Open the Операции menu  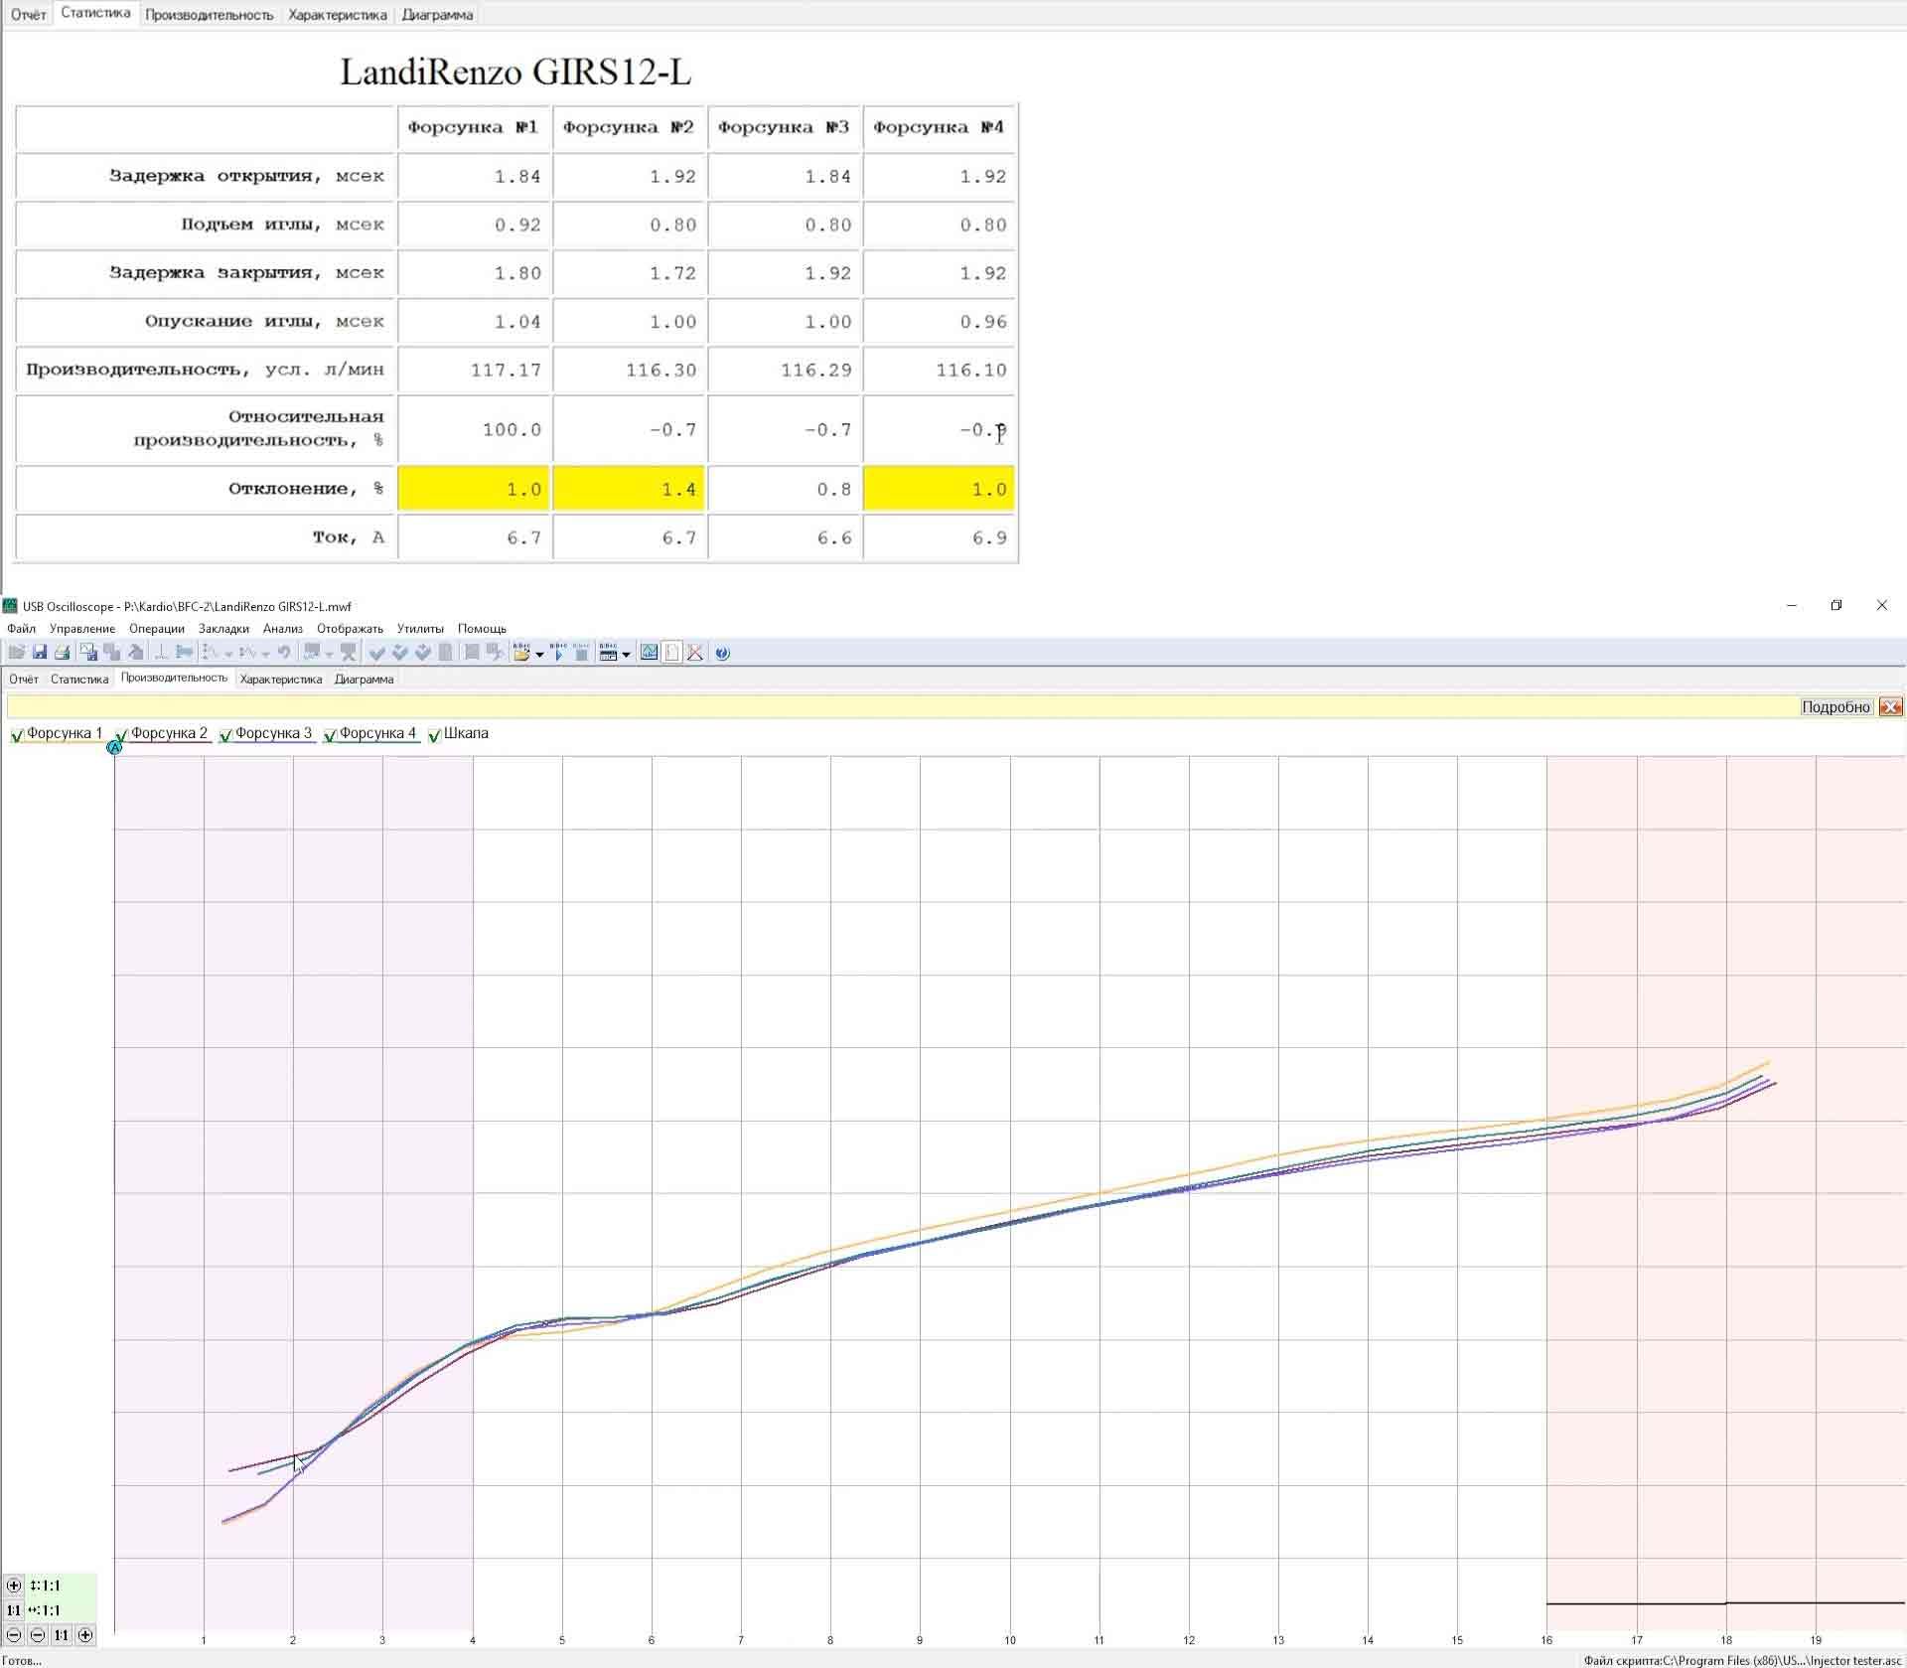click(157, 629)
